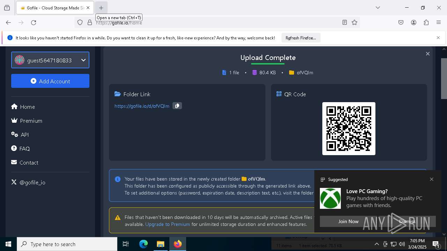Click the Refresh Firefox button

point(301,38)
